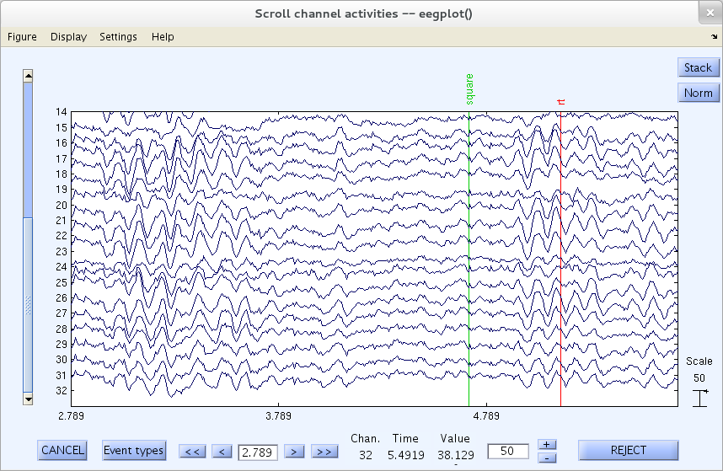Click the green square event marker line

469,253
